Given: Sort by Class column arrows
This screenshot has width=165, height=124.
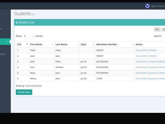Looking at the screenshot, I should tap(93, 44).
